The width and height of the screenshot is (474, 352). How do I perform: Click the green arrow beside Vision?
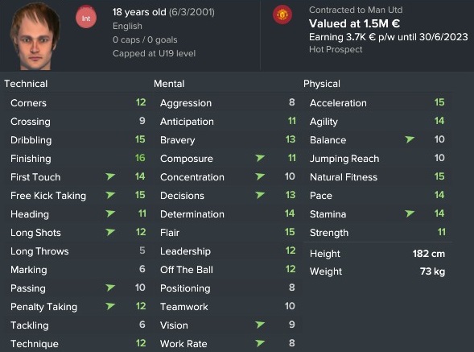coord(260,325)
